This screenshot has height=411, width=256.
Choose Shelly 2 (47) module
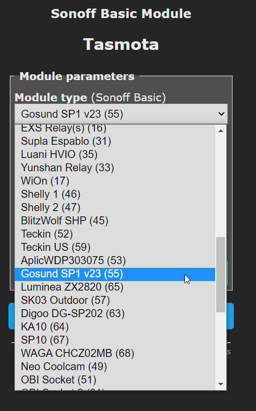(115, 207)
